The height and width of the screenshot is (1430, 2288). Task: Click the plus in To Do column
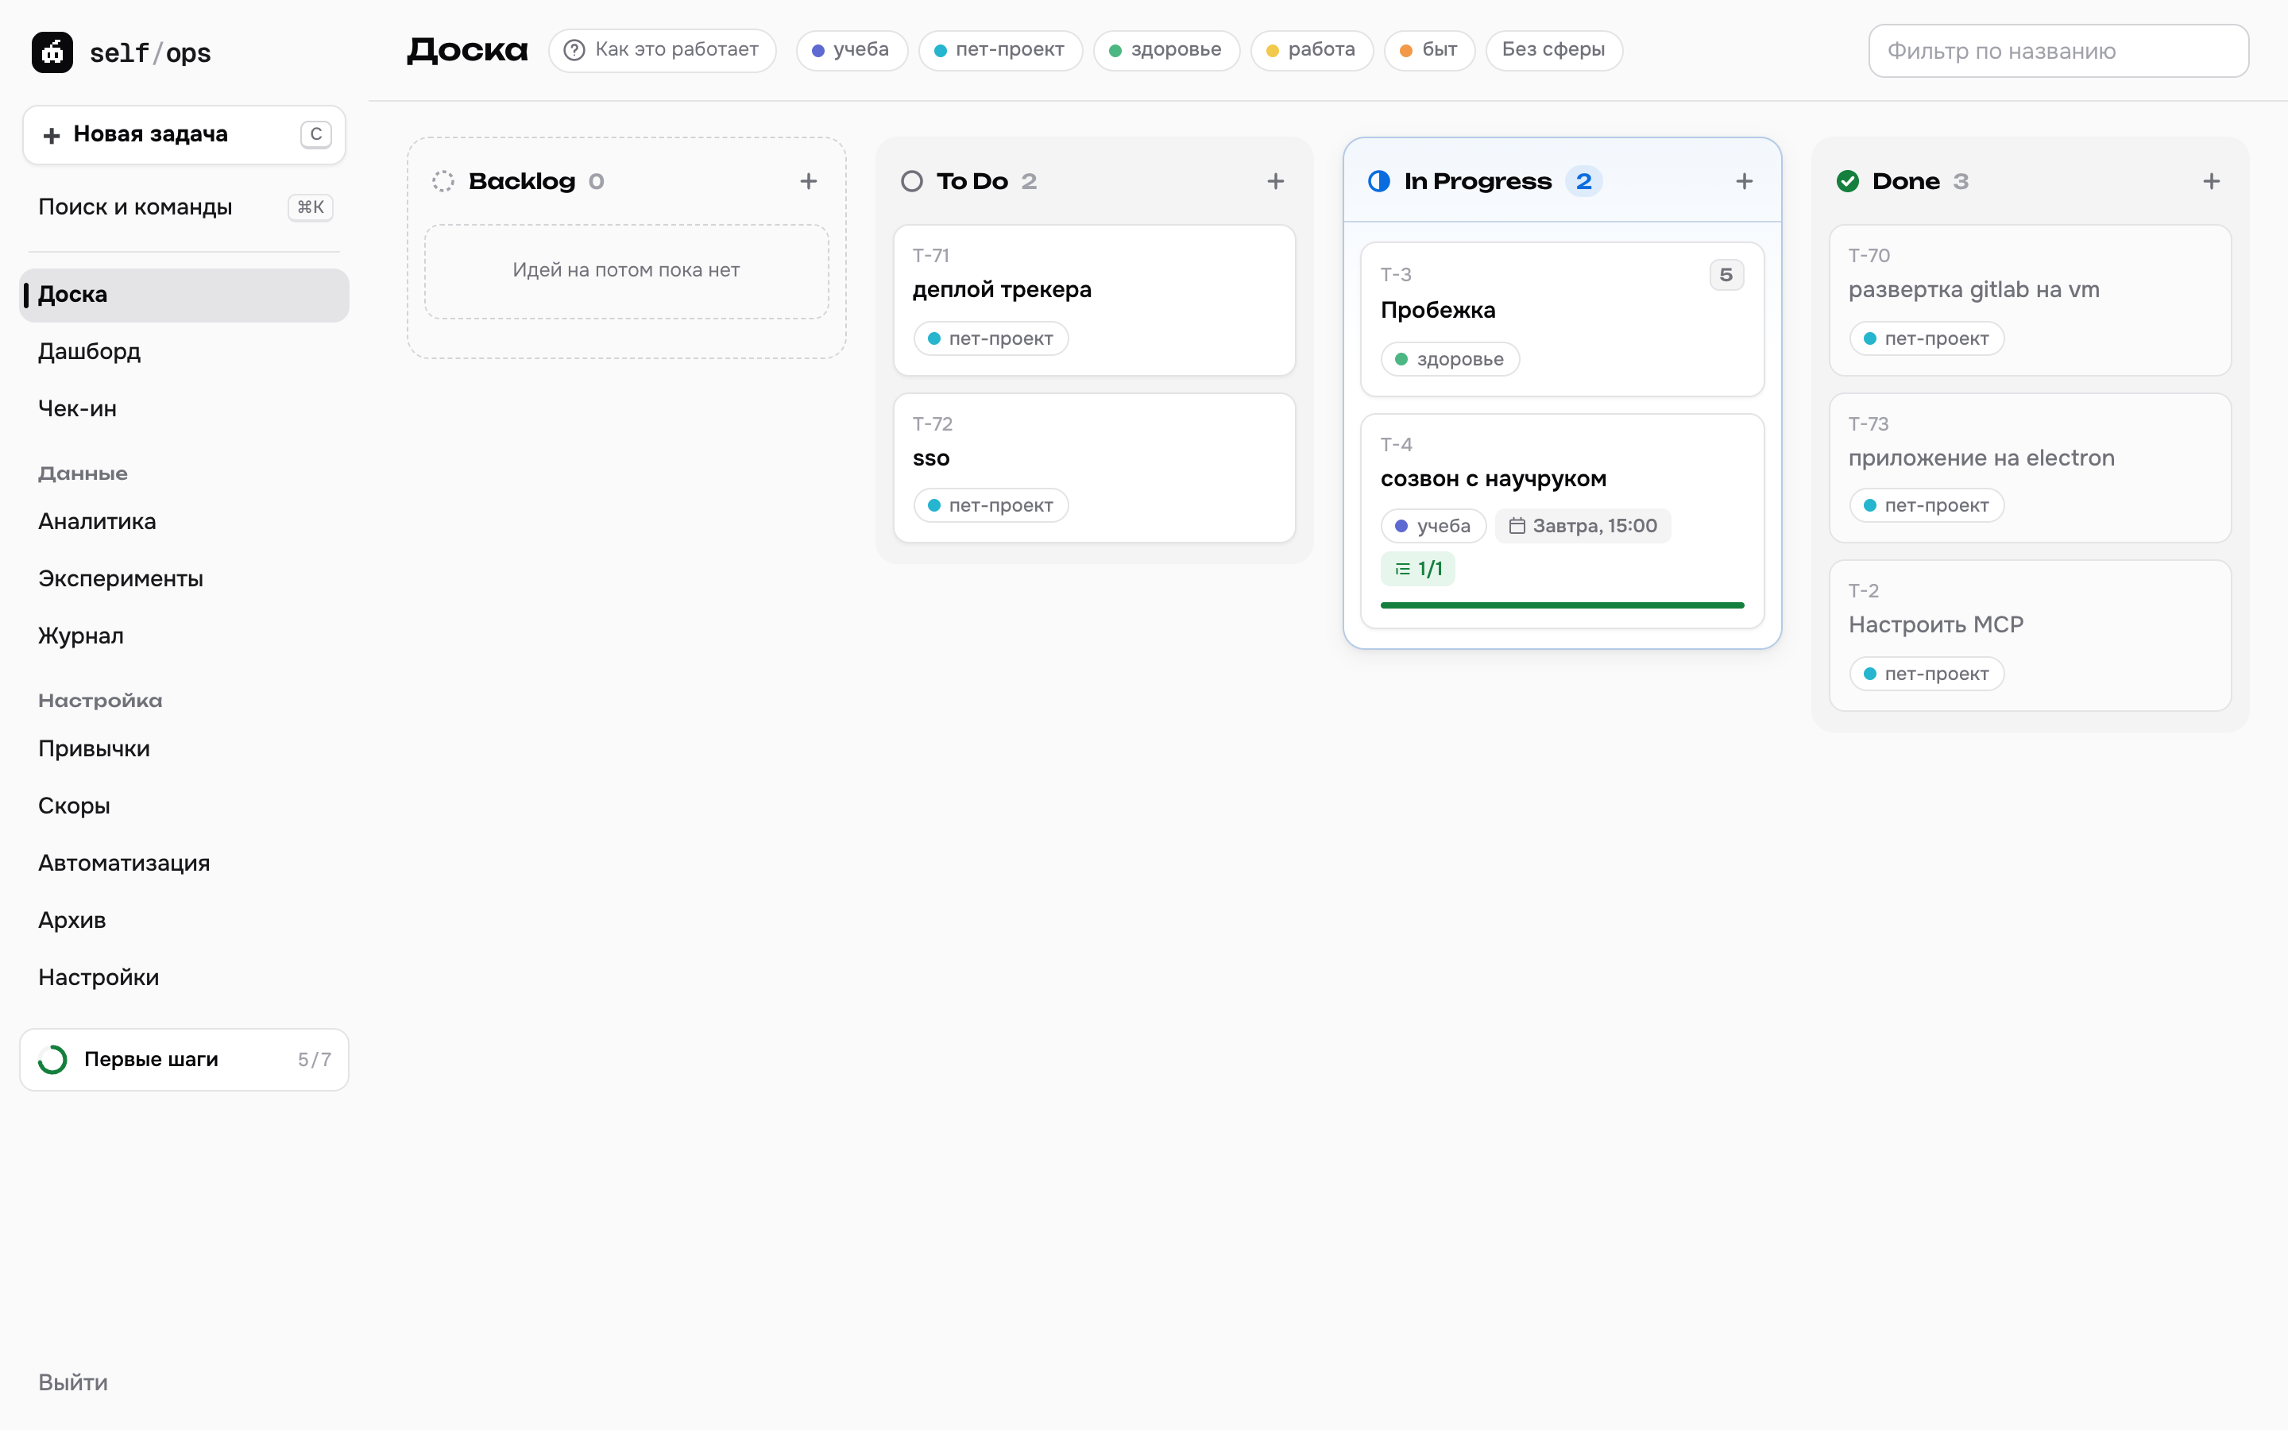point(1275,180)
